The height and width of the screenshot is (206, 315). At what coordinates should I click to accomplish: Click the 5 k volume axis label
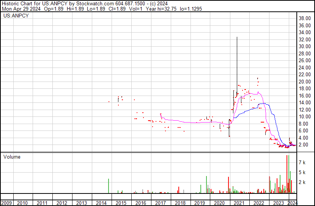coord(302,173)
